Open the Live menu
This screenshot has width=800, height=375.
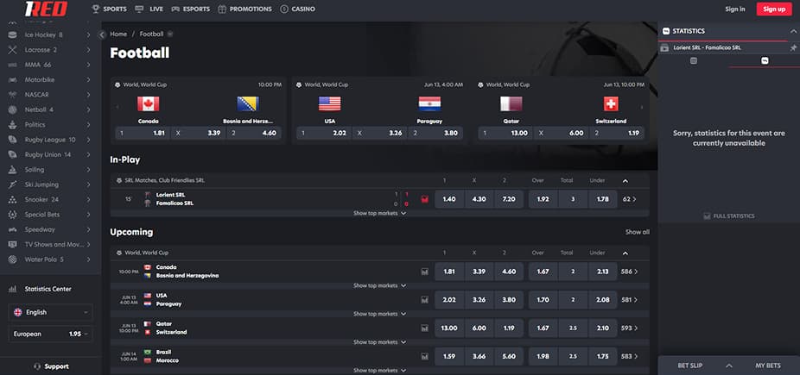coord(149,9)
